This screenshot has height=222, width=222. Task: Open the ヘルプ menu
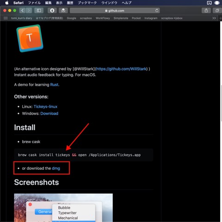(x=127, y=3)
